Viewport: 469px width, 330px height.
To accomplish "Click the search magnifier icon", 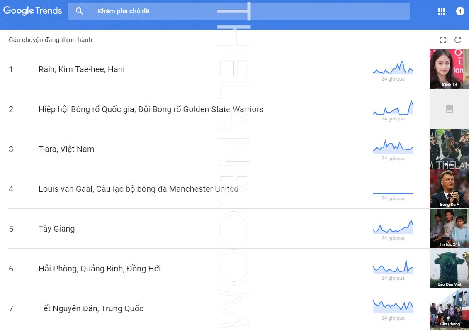I will 79,11.
